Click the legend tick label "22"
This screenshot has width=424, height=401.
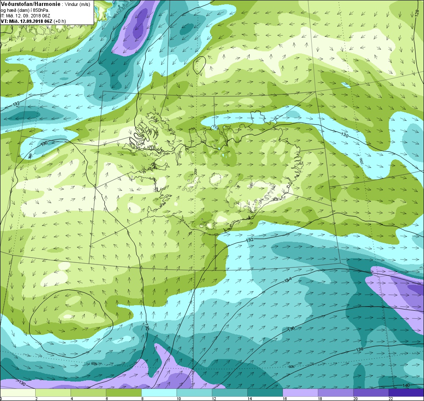tap(391, 398)
